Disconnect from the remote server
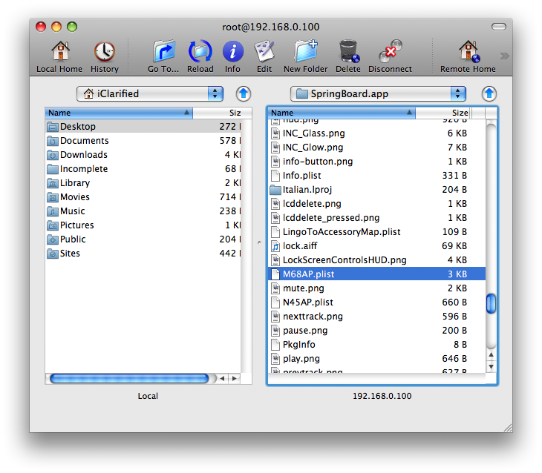Viewport: 542px width, 473px height. point(390,53)
